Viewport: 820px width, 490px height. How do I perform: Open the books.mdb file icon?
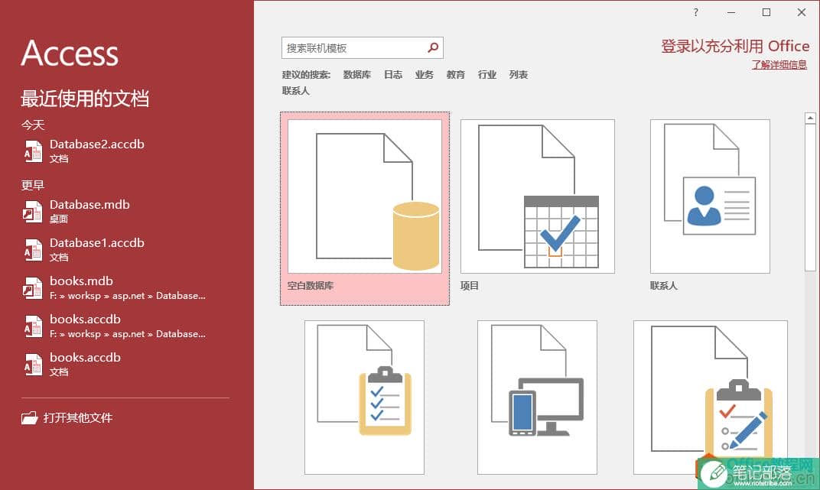(x=33, y=288)
